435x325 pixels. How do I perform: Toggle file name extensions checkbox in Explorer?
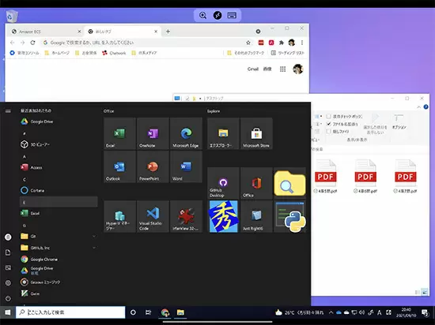(328, 124)
